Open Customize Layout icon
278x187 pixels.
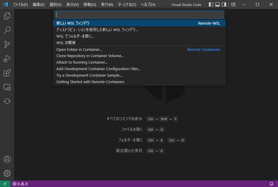[233, 4]
